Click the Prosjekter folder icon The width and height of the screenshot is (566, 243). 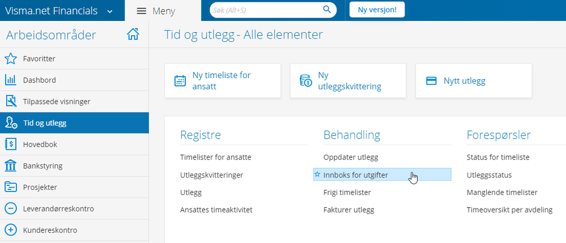point(10,188)
